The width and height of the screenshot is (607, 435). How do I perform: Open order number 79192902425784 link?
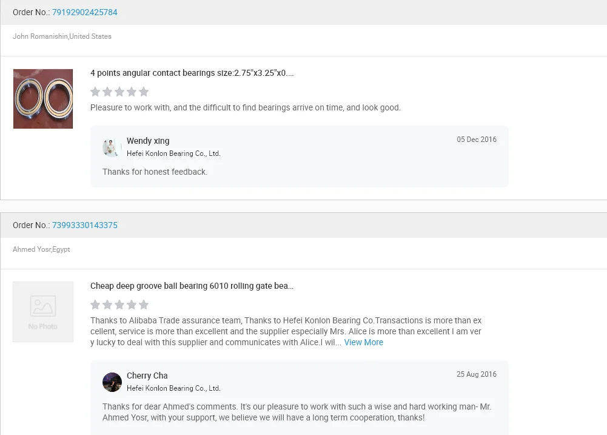[x=84, y=12]
